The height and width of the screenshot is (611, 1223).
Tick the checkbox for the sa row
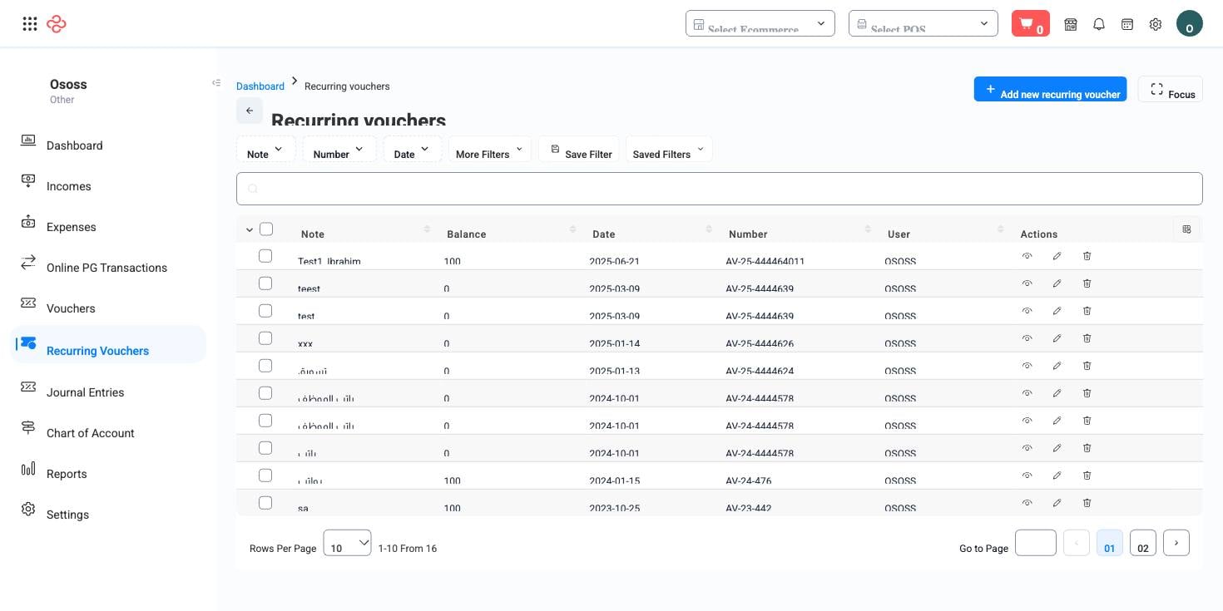[x=265, y=503]
